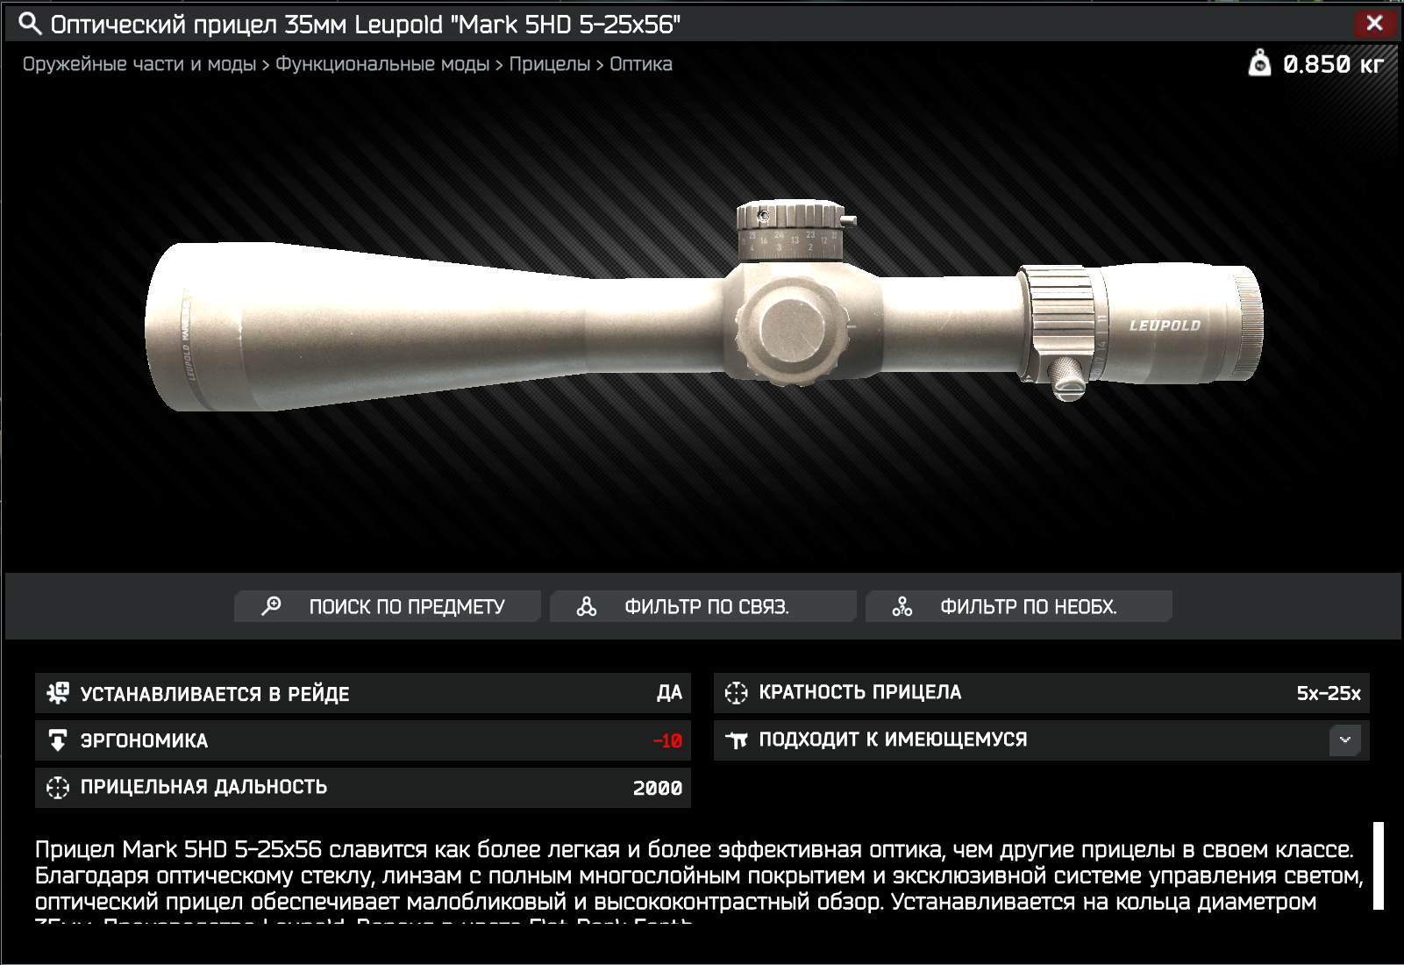This screenshot has width=1404, height=965.
Task: Click the 'Эргономика' stat icon
Action: click(x=58, y=740)
